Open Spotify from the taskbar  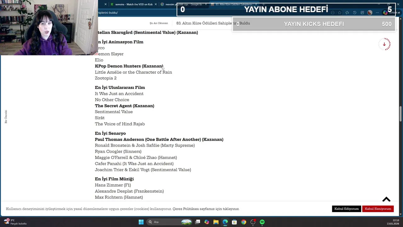(x=262, y=222)
